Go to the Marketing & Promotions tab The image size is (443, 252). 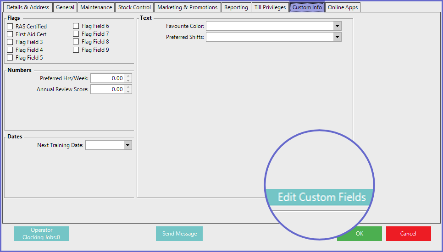pos(187,7)
